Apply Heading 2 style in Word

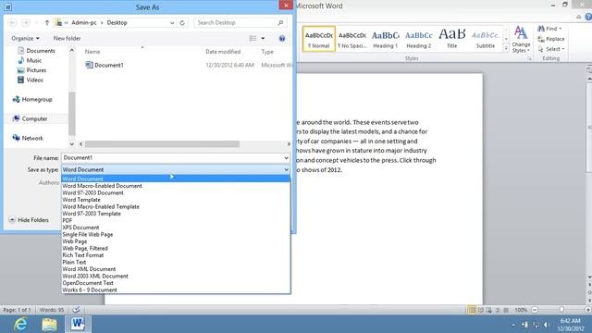(x=418, y=39)
